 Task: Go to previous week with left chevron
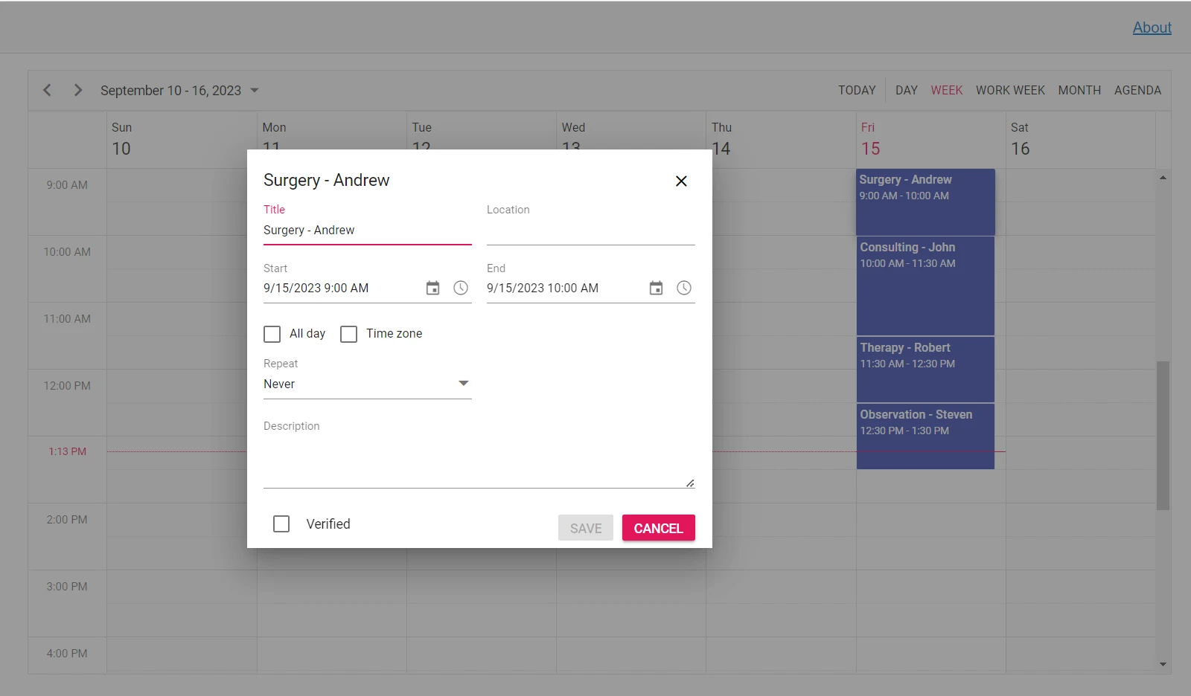pos(47,90)
